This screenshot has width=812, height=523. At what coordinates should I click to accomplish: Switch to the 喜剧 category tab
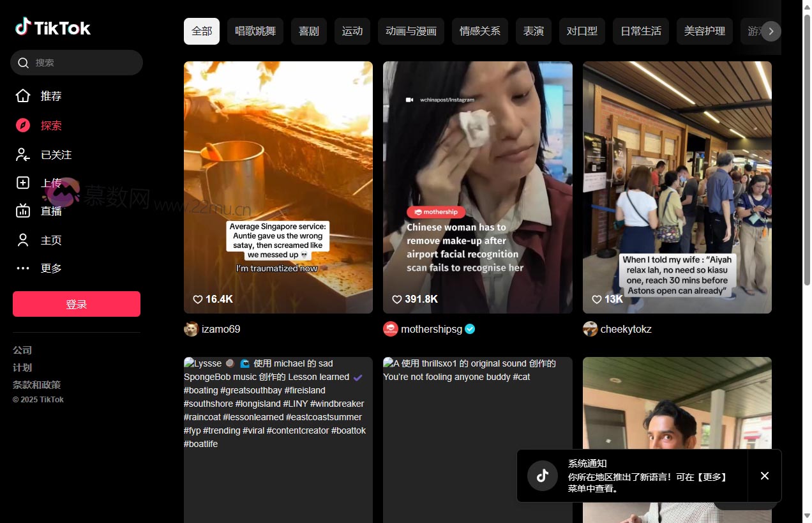(x=309, y=31)
